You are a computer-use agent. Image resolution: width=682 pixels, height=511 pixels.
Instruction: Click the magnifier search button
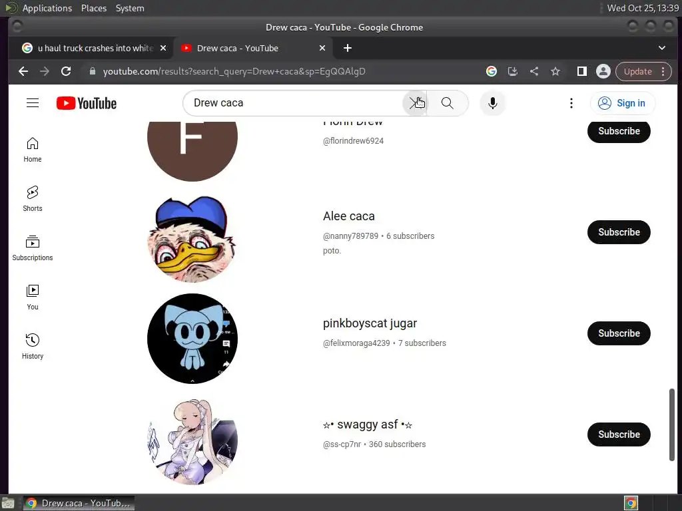click(x=447, y=103)
